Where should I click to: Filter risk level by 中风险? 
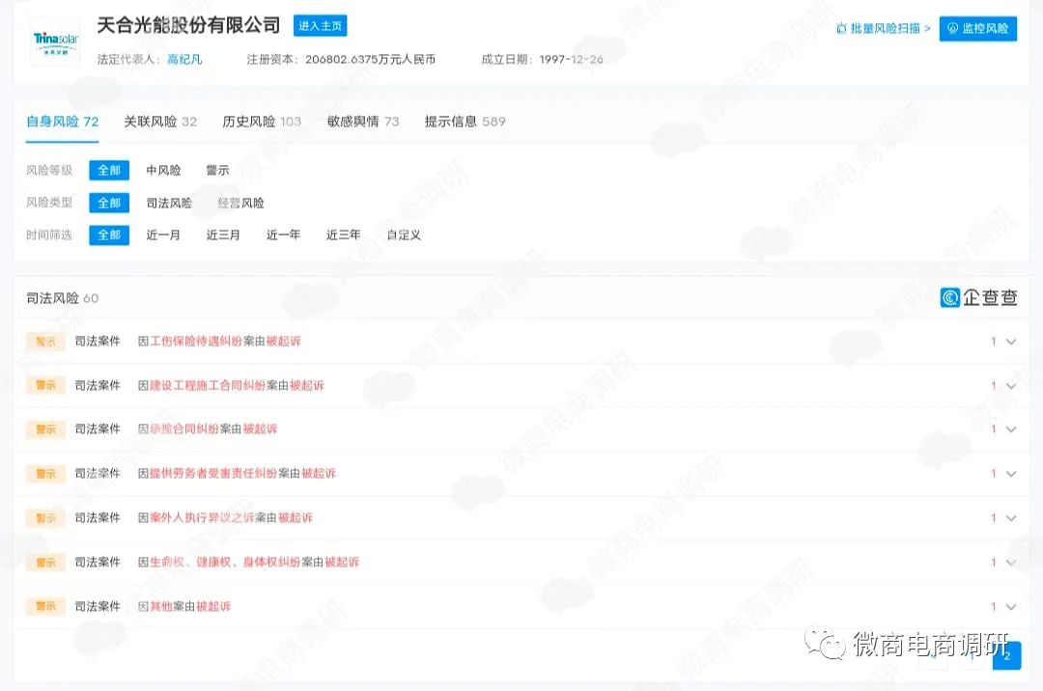point(163,170)
